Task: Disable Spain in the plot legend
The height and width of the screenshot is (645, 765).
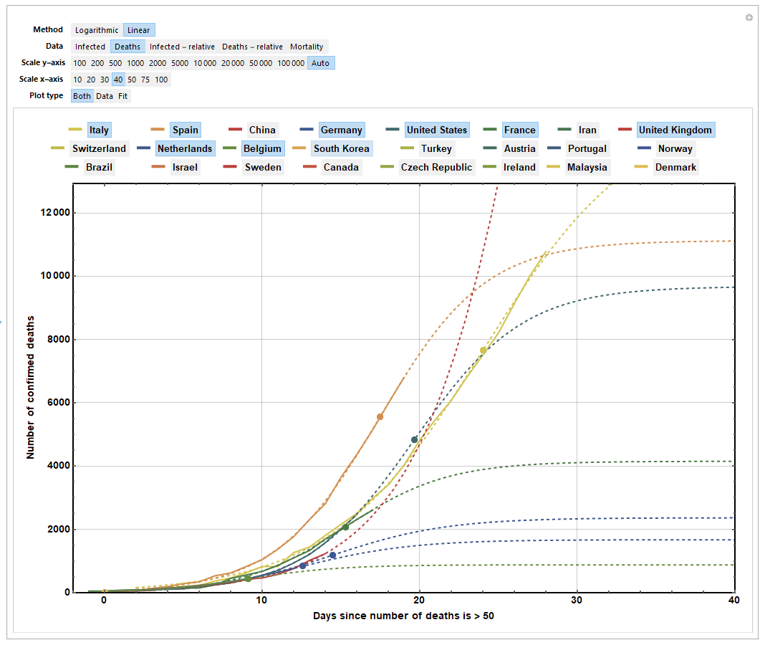Action: pos(185,130)
